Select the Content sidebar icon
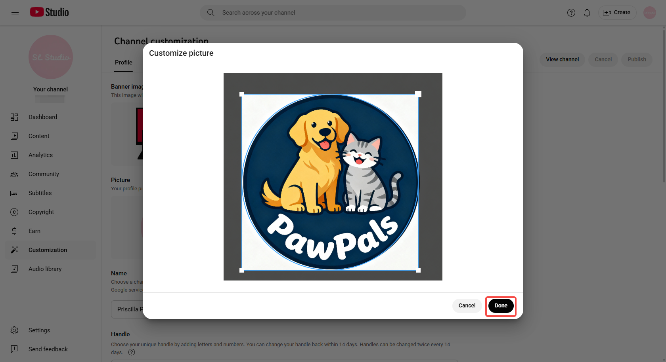The height and width of the screenshot is (362, 666). pos(14,136)
